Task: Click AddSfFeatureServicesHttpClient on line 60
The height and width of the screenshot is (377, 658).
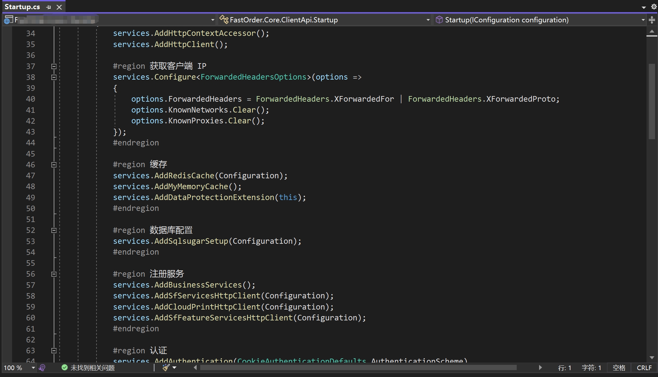Action: [224, 318]
